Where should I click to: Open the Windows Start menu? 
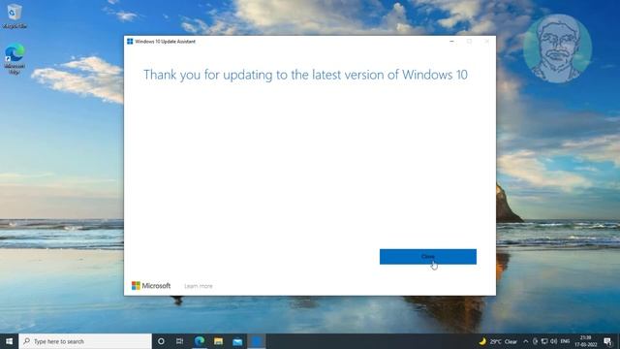click(x=9, y=341)
